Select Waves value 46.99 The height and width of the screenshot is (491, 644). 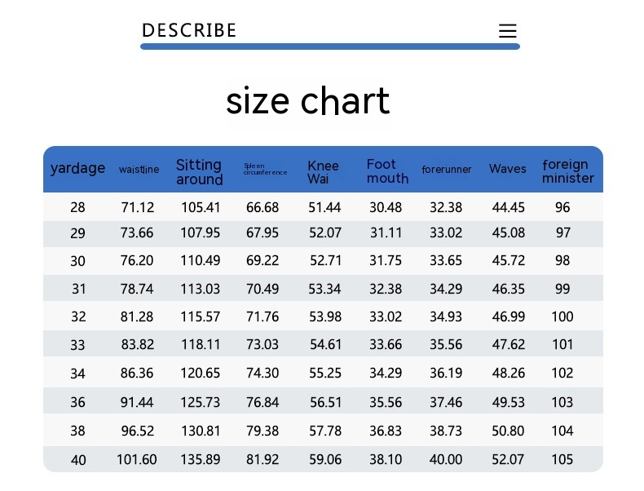[508, 316]
